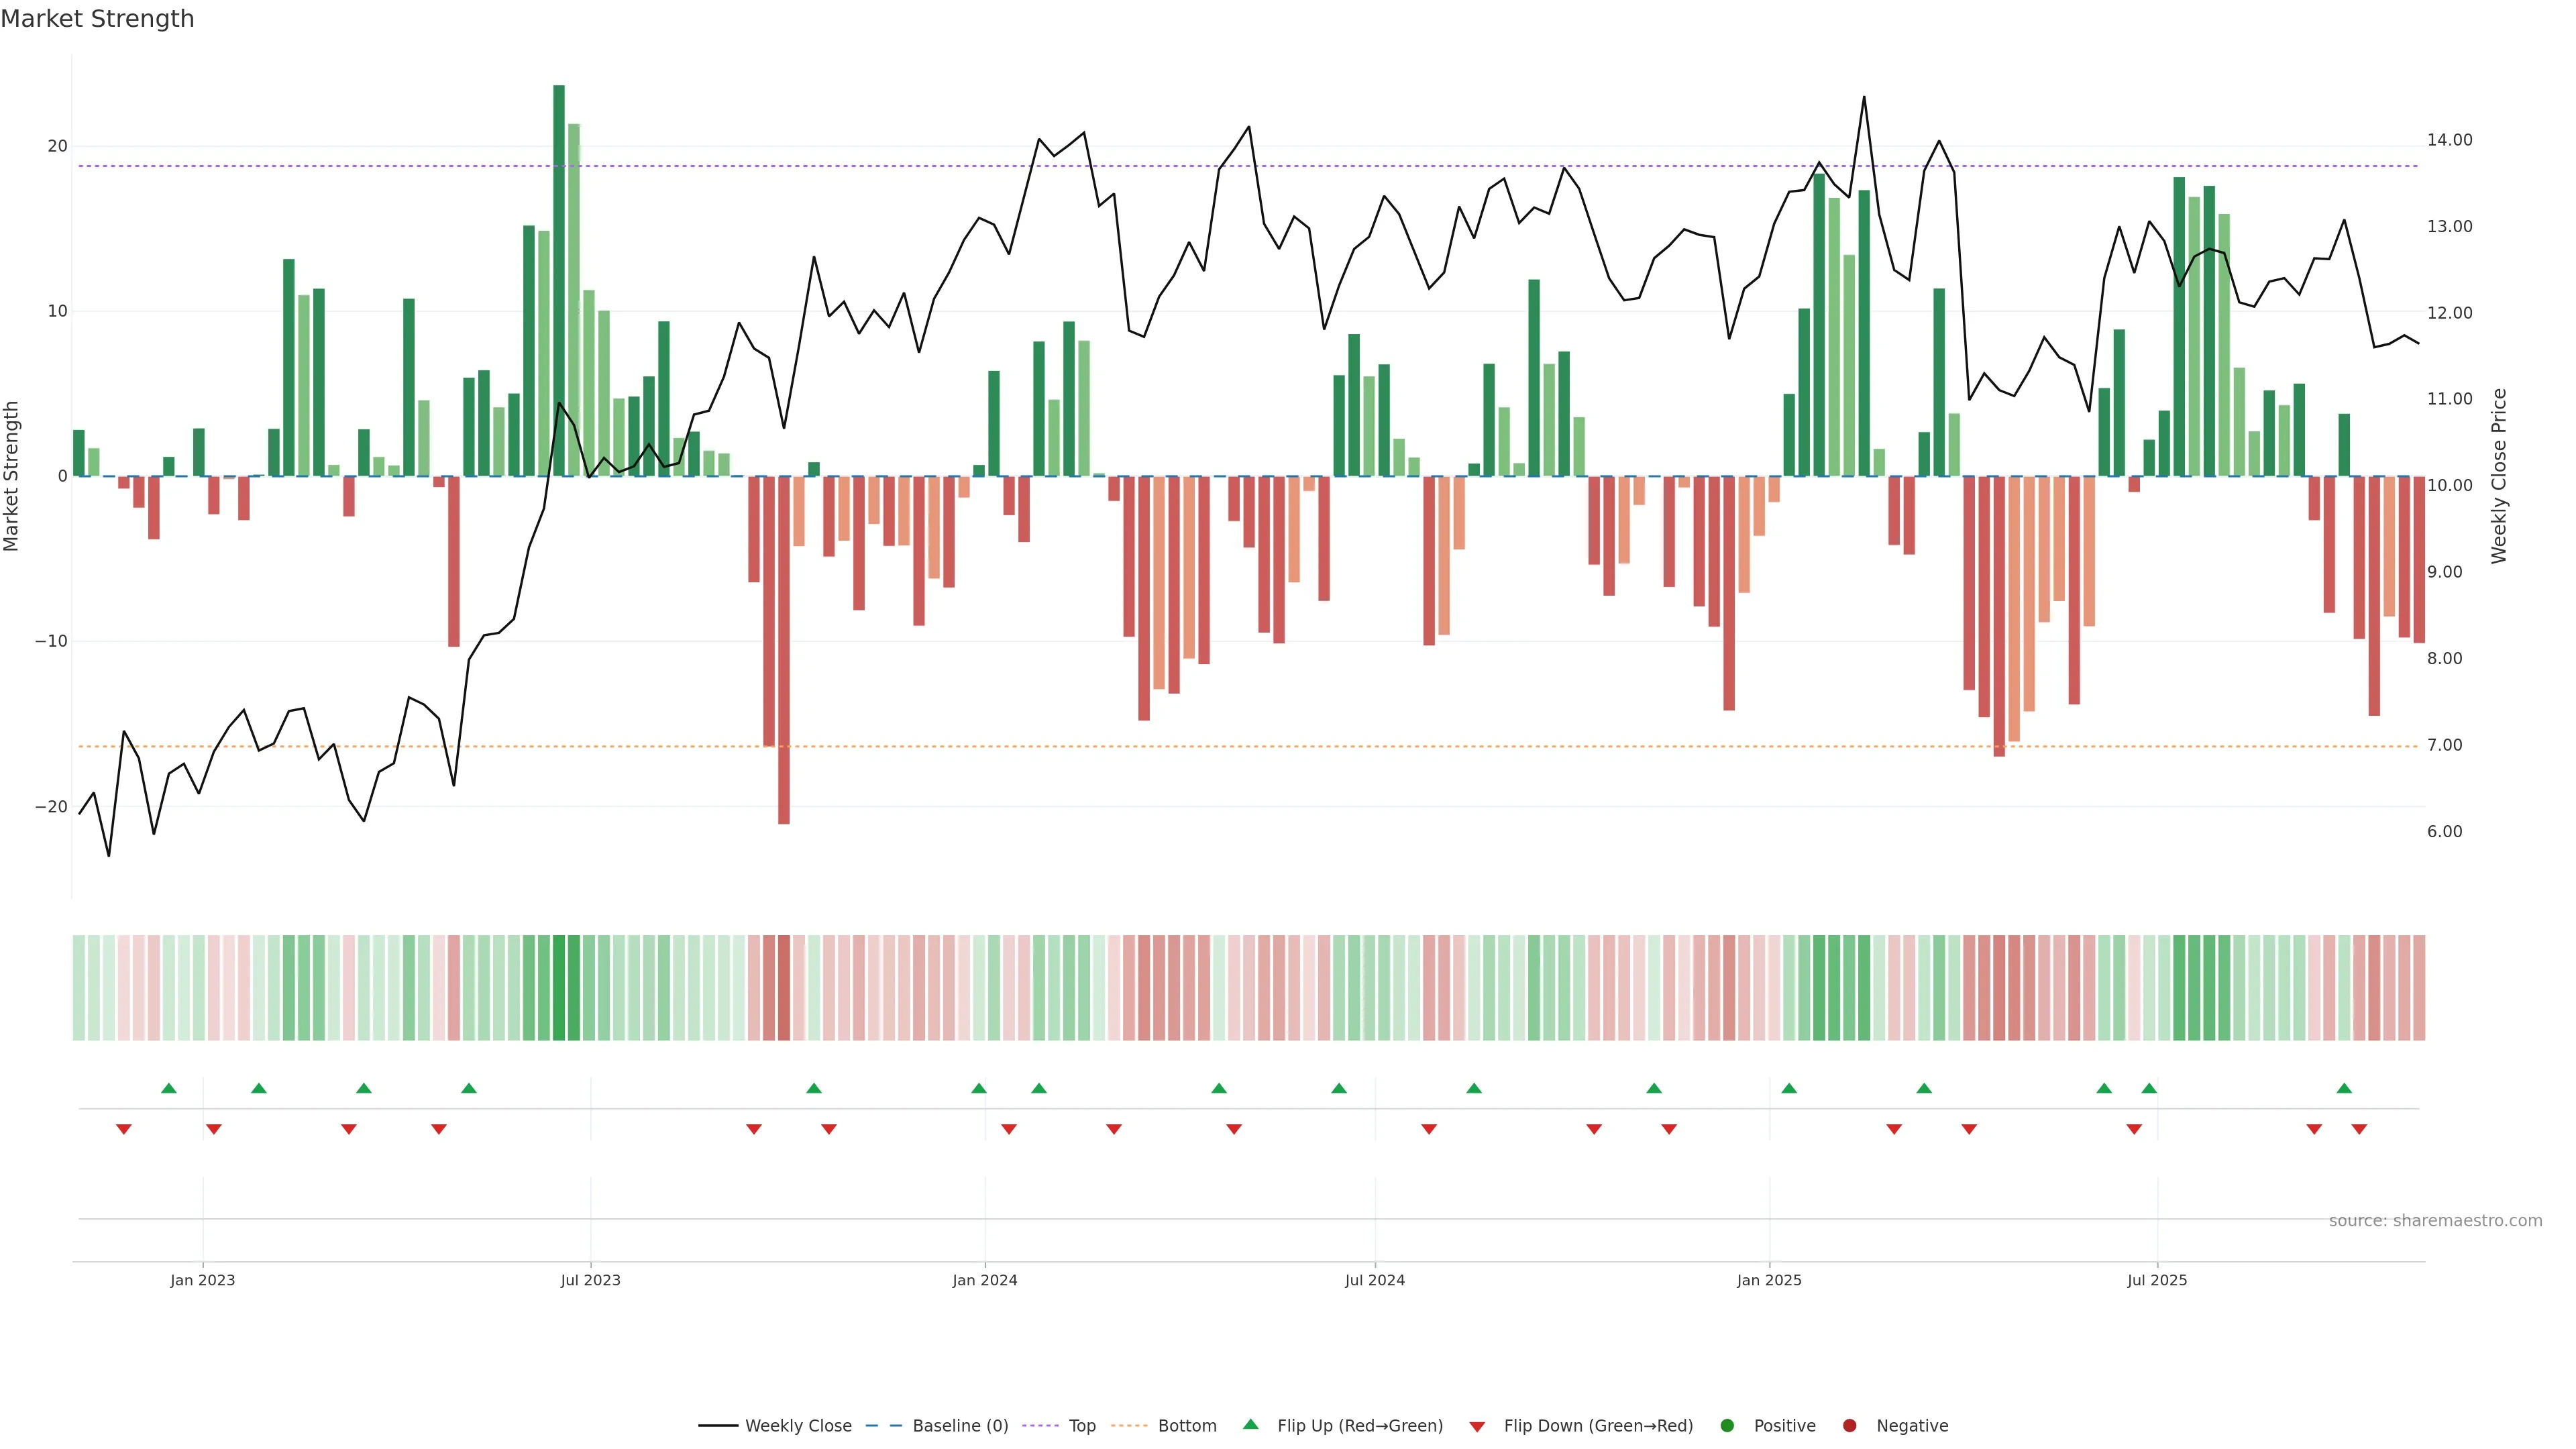Click the Jan 2024 axis label

tap(984, 1280)
